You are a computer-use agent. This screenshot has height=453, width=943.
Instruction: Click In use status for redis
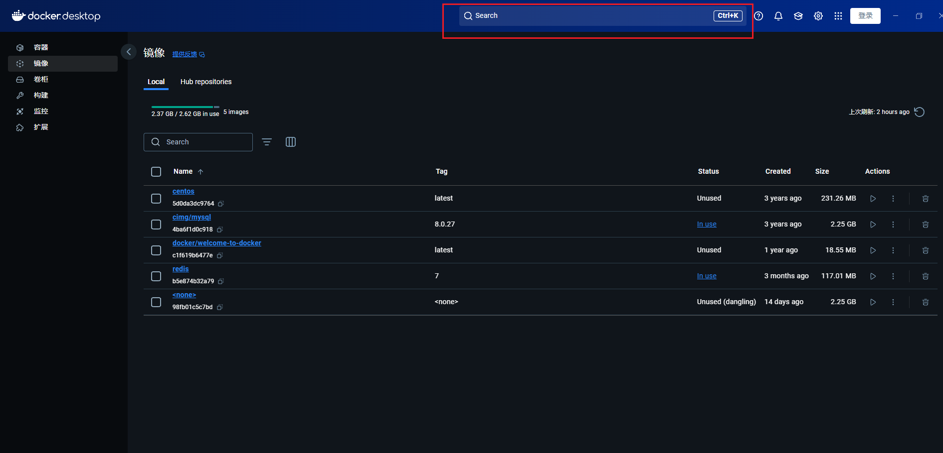click(x=707, y=276)
